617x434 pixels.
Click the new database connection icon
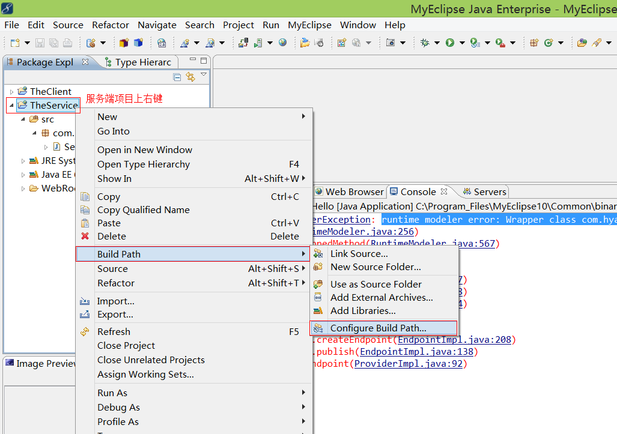point(91,43)
